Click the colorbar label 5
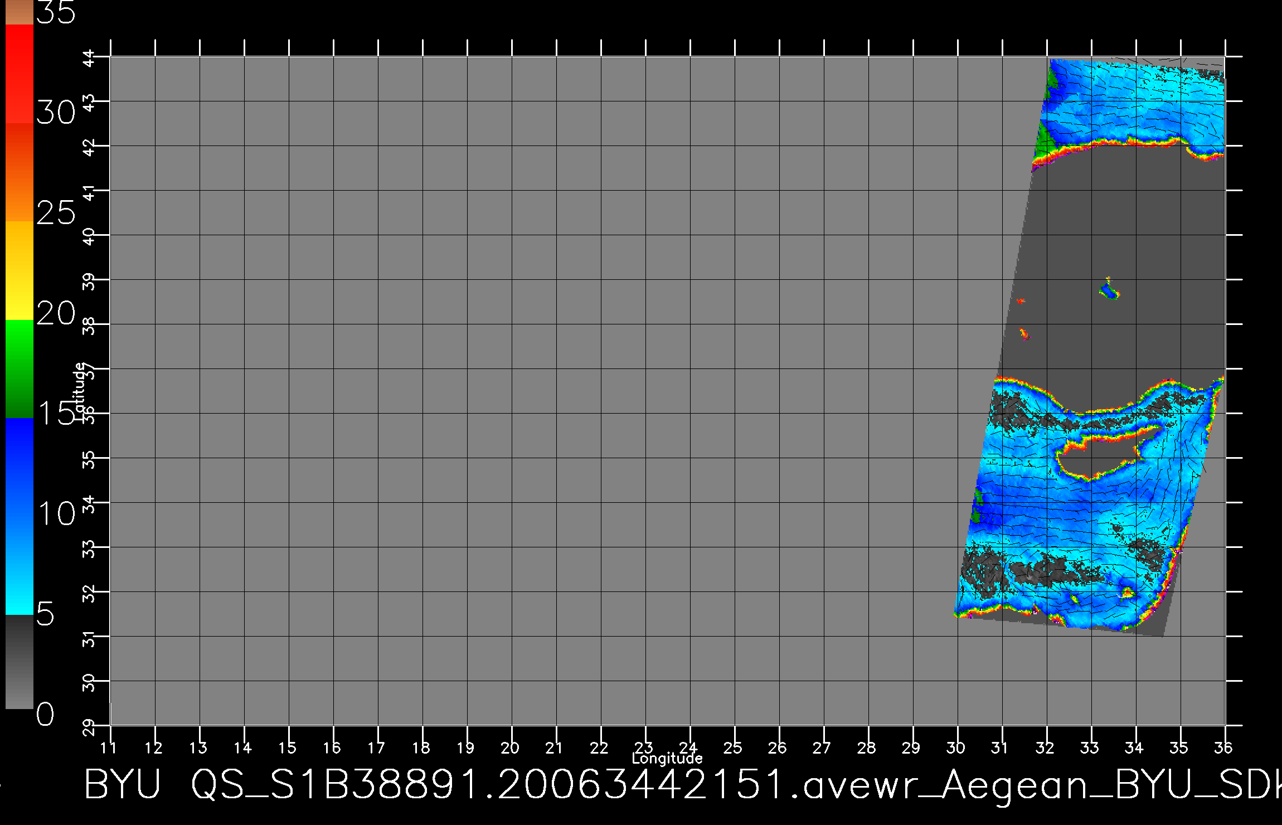This screenshot has width=1282, height=825. tap(46, 614)
